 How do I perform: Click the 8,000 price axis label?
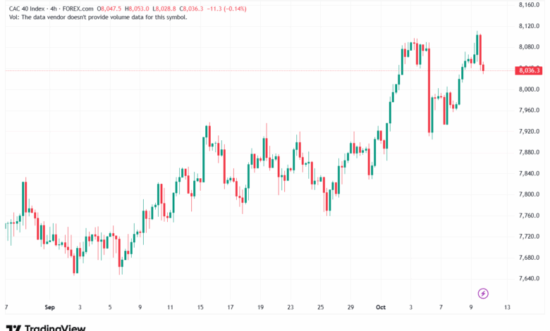[x=528, y=89]
